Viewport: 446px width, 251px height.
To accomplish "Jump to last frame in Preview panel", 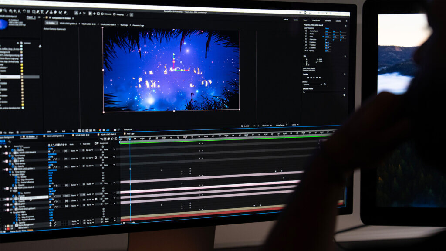I will point(320,78).
